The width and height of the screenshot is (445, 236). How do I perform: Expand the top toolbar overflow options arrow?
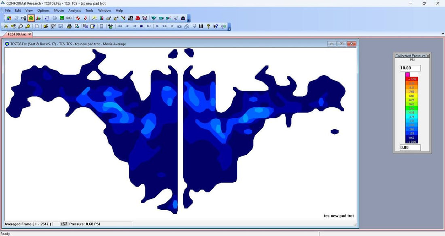(189, 19)
